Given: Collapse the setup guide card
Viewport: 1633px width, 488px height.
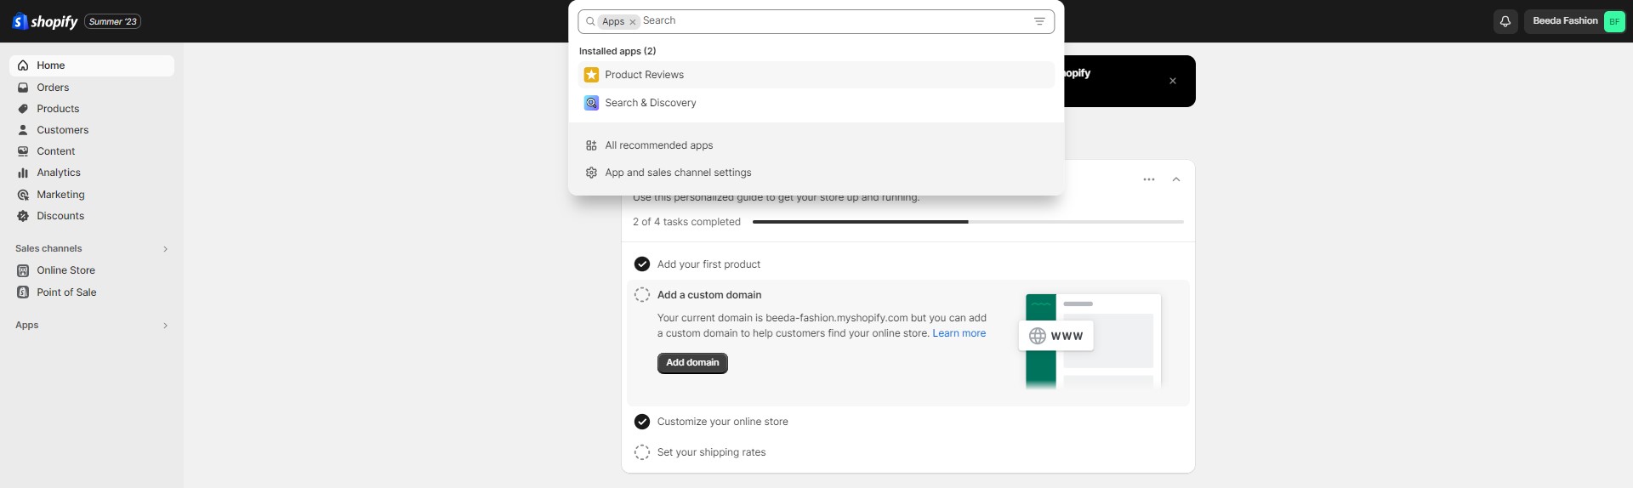Looking at the screenshot, I should tap(1176, 179).
